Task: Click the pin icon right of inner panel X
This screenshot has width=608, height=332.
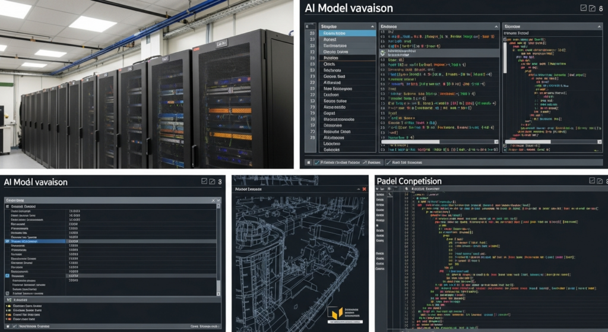Action: click(x=218, y=200)
